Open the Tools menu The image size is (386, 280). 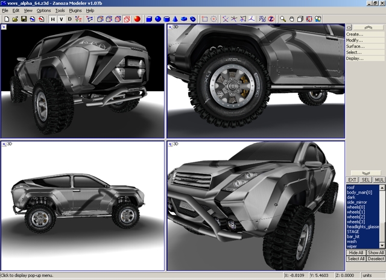pyautogui.click(x=59, y=11)
